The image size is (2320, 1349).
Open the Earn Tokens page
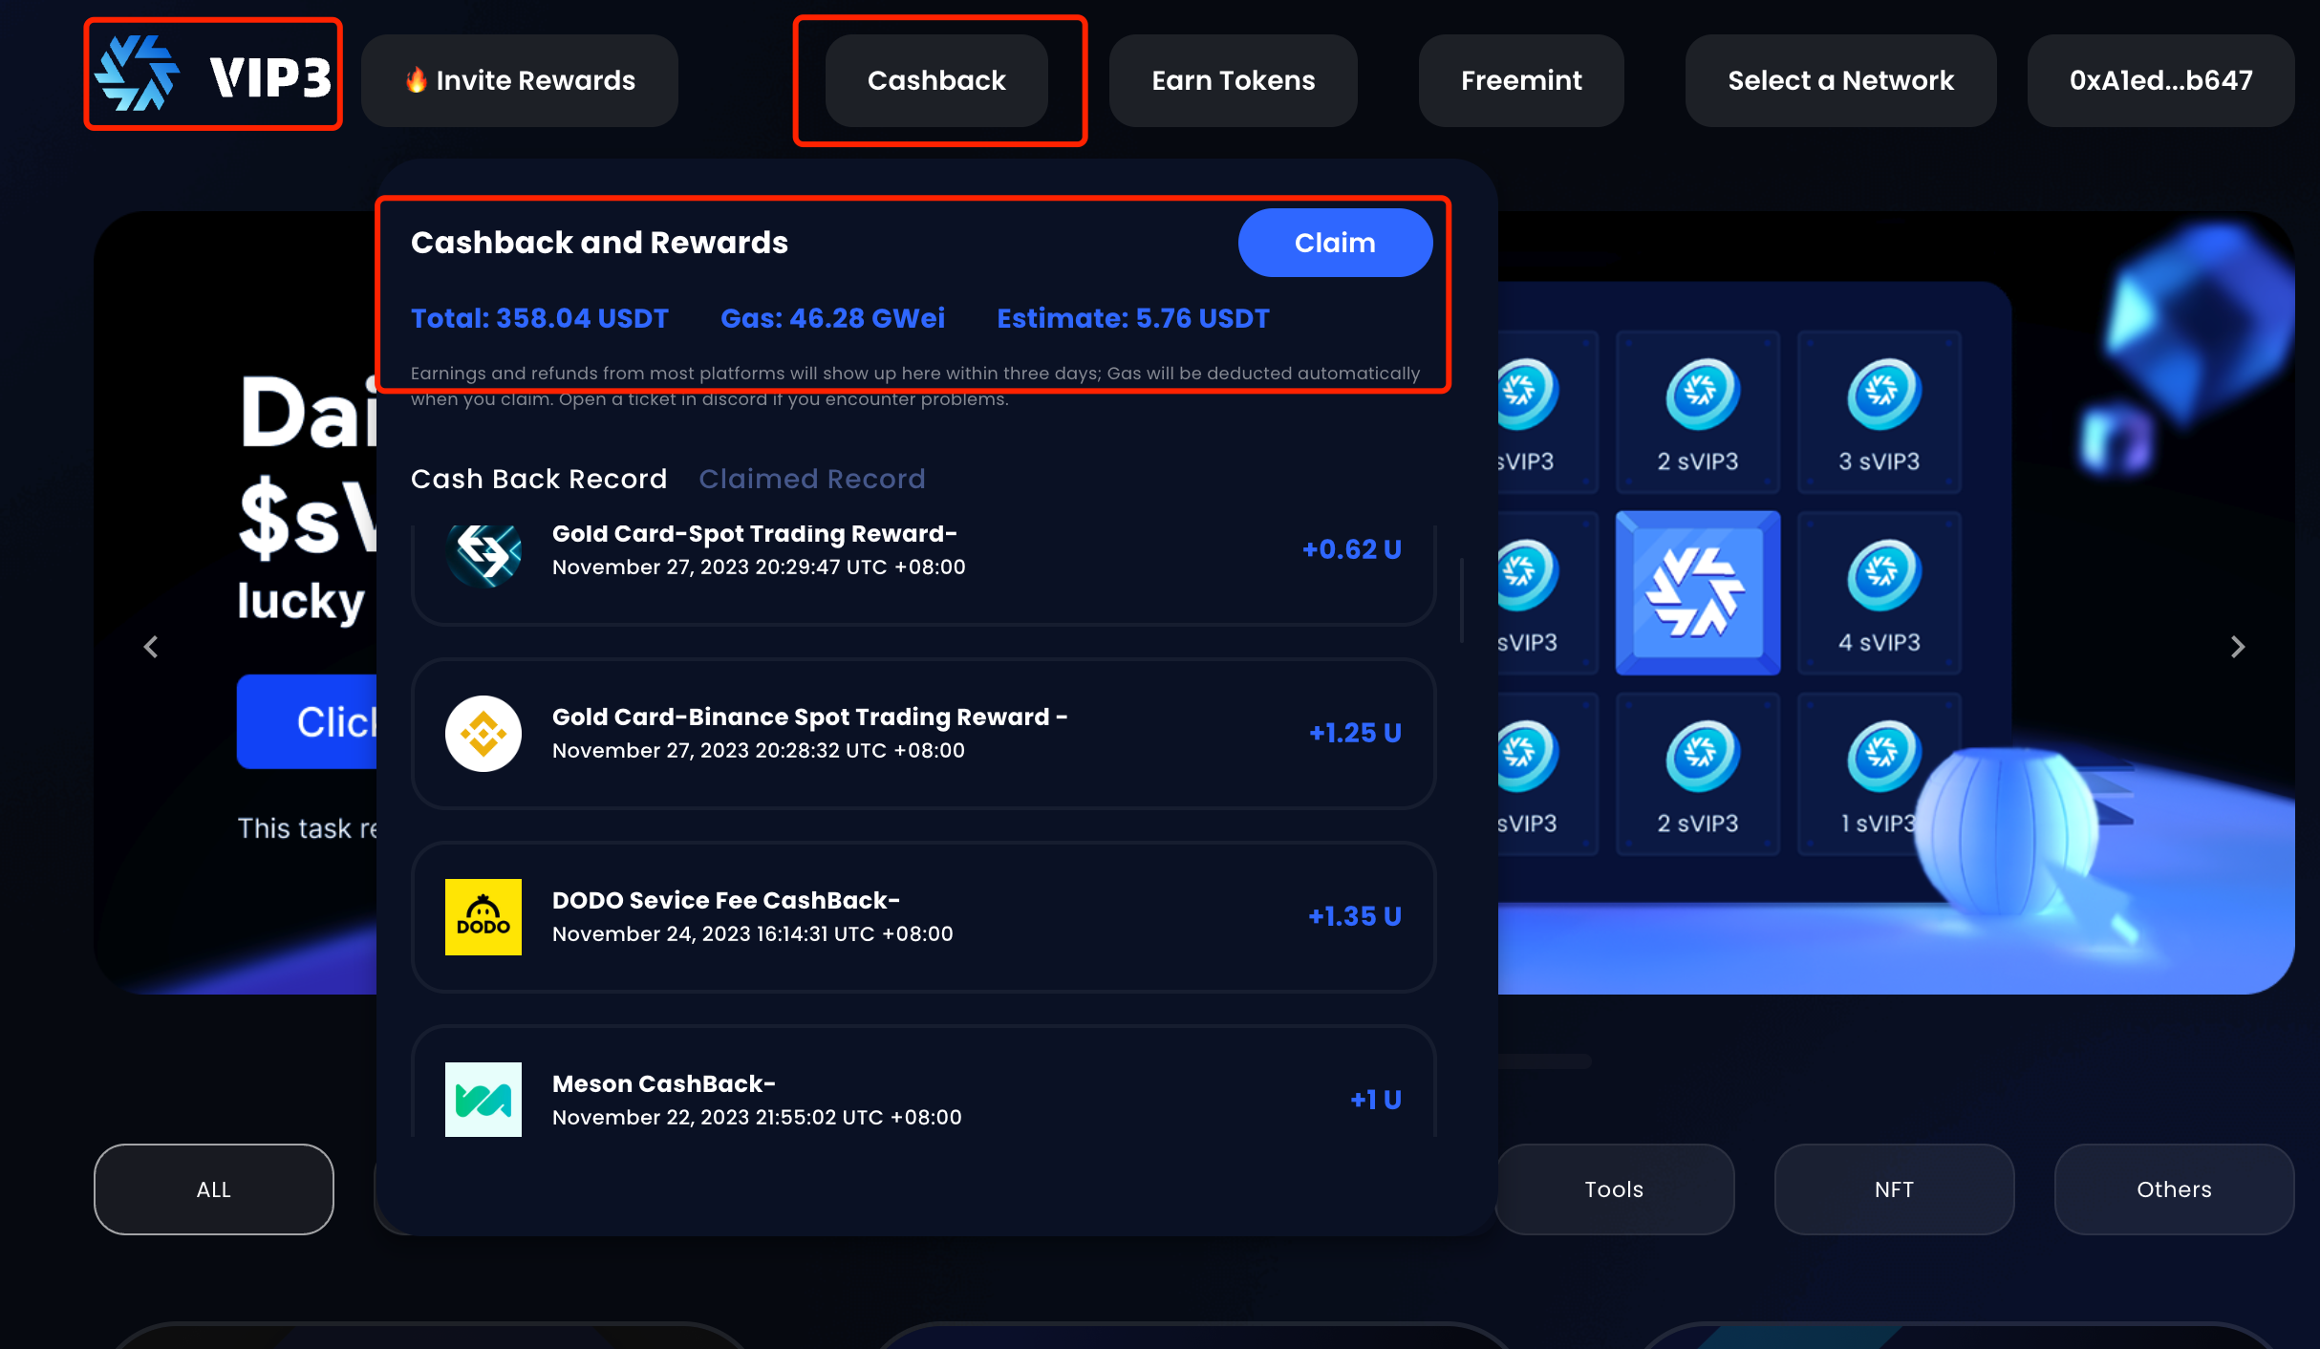(1233, 80)
